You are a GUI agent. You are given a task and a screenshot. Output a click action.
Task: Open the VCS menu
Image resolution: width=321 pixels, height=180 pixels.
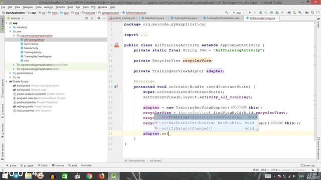coord(93,7)
